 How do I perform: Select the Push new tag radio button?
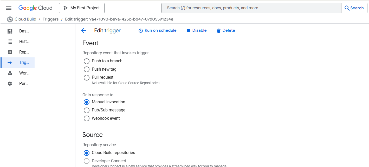87,69
